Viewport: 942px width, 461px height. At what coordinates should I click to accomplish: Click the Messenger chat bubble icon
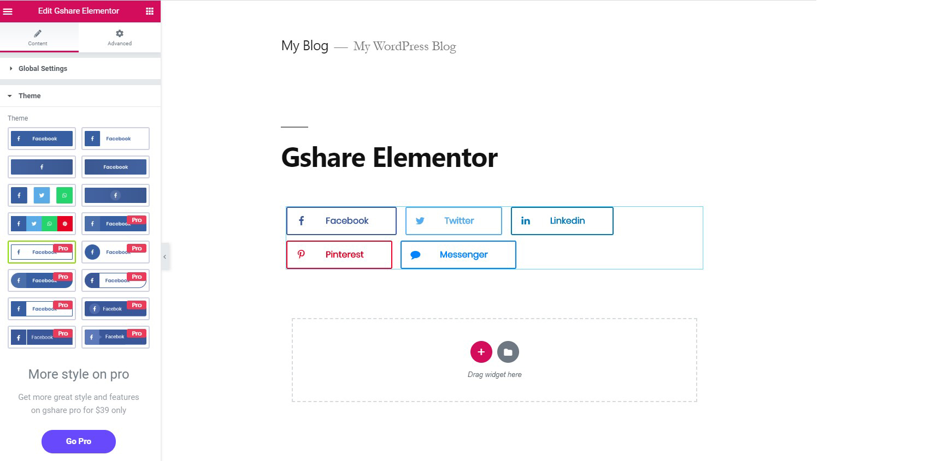415,255
